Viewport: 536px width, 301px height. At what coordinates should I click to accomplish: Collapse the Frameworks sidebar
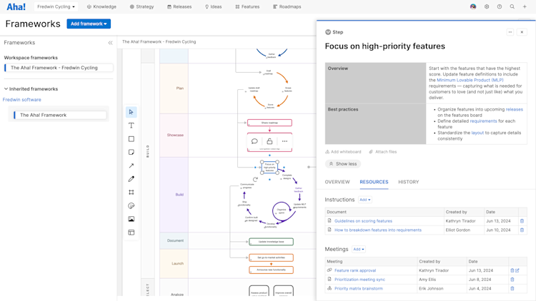pos(110,43)
